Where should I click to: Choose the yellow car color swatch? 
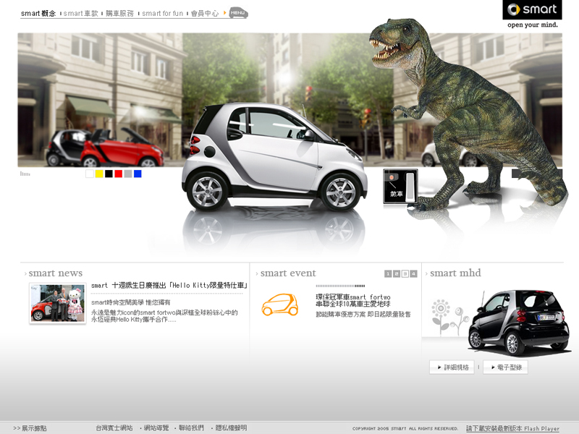tap(99, 174)
